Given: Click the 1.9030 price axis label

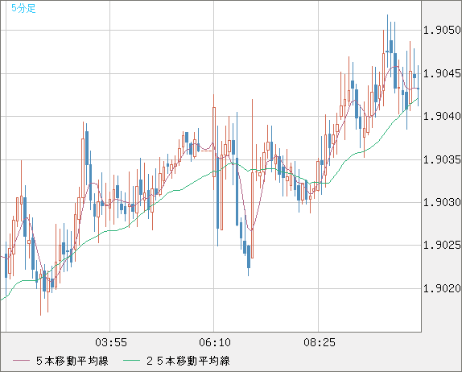Looking at the screenshot, I should (x=442, y=203).
